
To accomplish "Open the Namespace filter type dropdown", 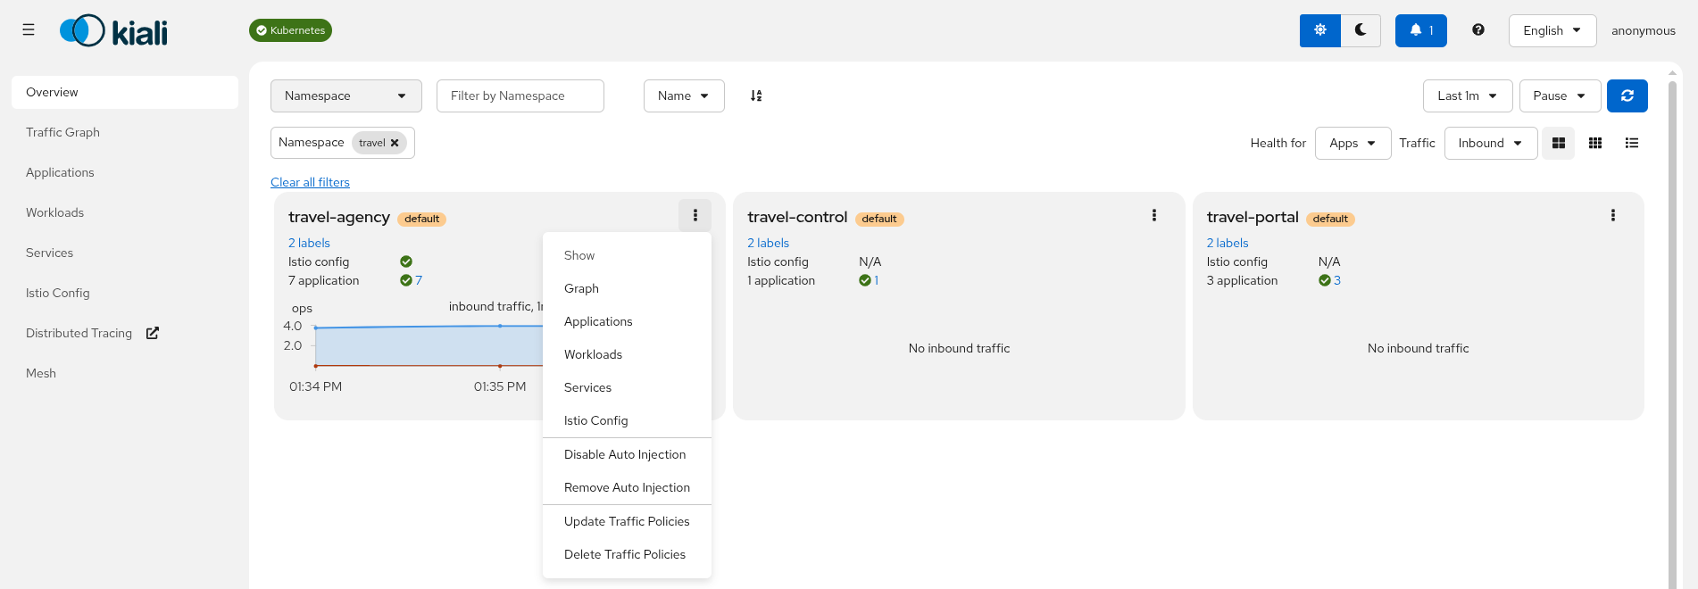I will (x=345, y=95).
